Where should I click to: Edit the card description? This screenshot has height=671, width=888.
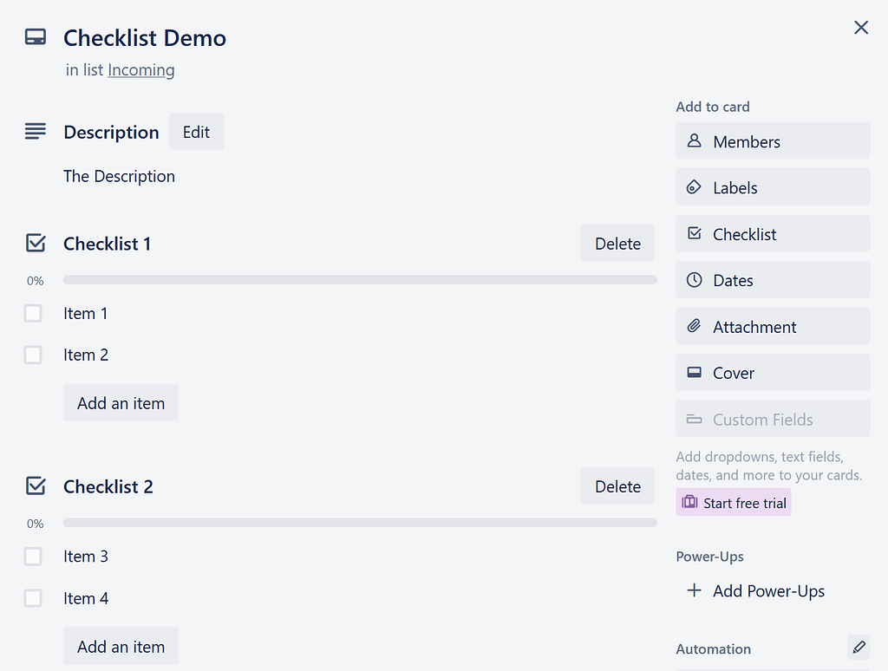(196, 131)
